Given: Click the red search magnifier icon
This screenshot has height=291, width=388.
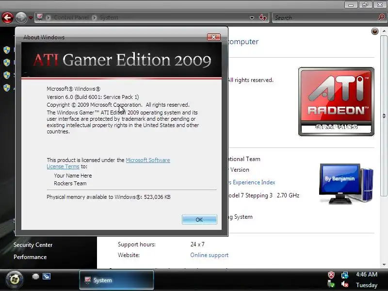Looking at the screenshot, I should [381, 17].
